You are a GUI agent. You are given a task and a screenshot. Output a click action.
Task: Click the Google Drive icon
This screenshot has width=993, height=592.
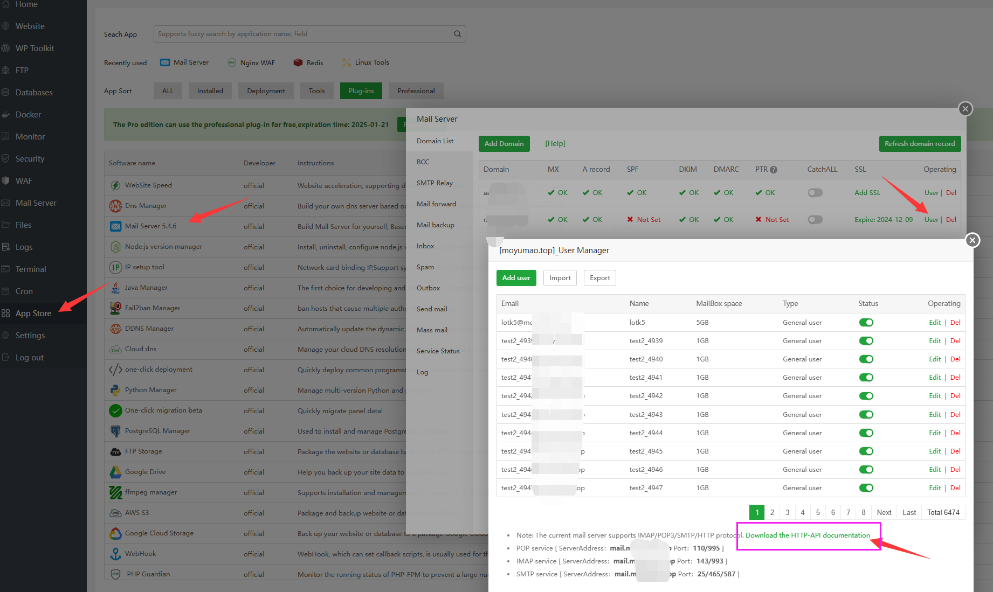(115, 472)
